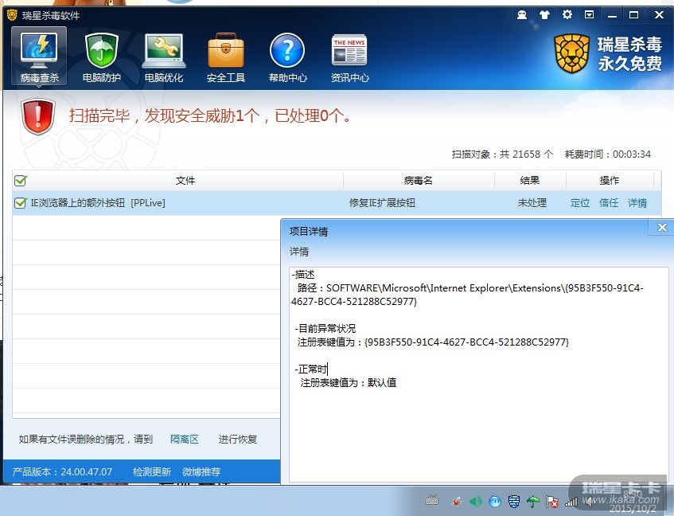Click the 定位 locate link
674x516 pixels.
tap(580, 202)
